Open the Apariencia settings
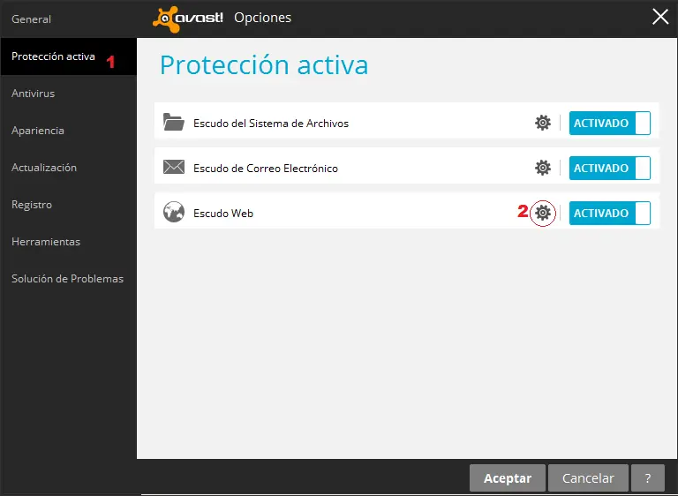Viewport: 678px width, 496px height. [68, 131]
